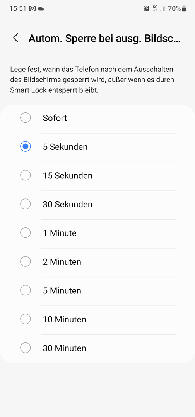Tap the 5G network indicator icon

click(x=155, y=9)
